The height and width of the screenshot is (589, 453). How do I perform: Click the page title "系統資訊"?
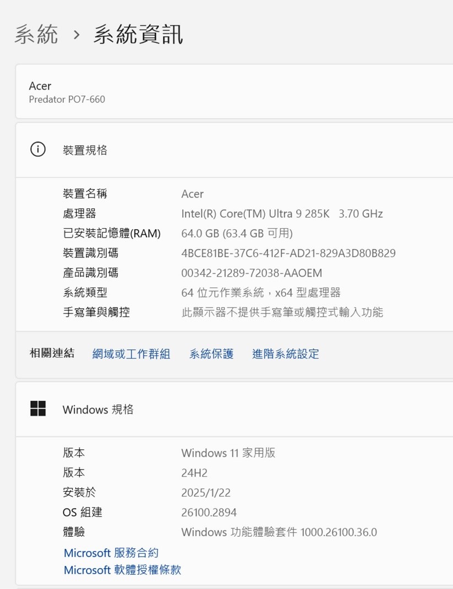138,35
